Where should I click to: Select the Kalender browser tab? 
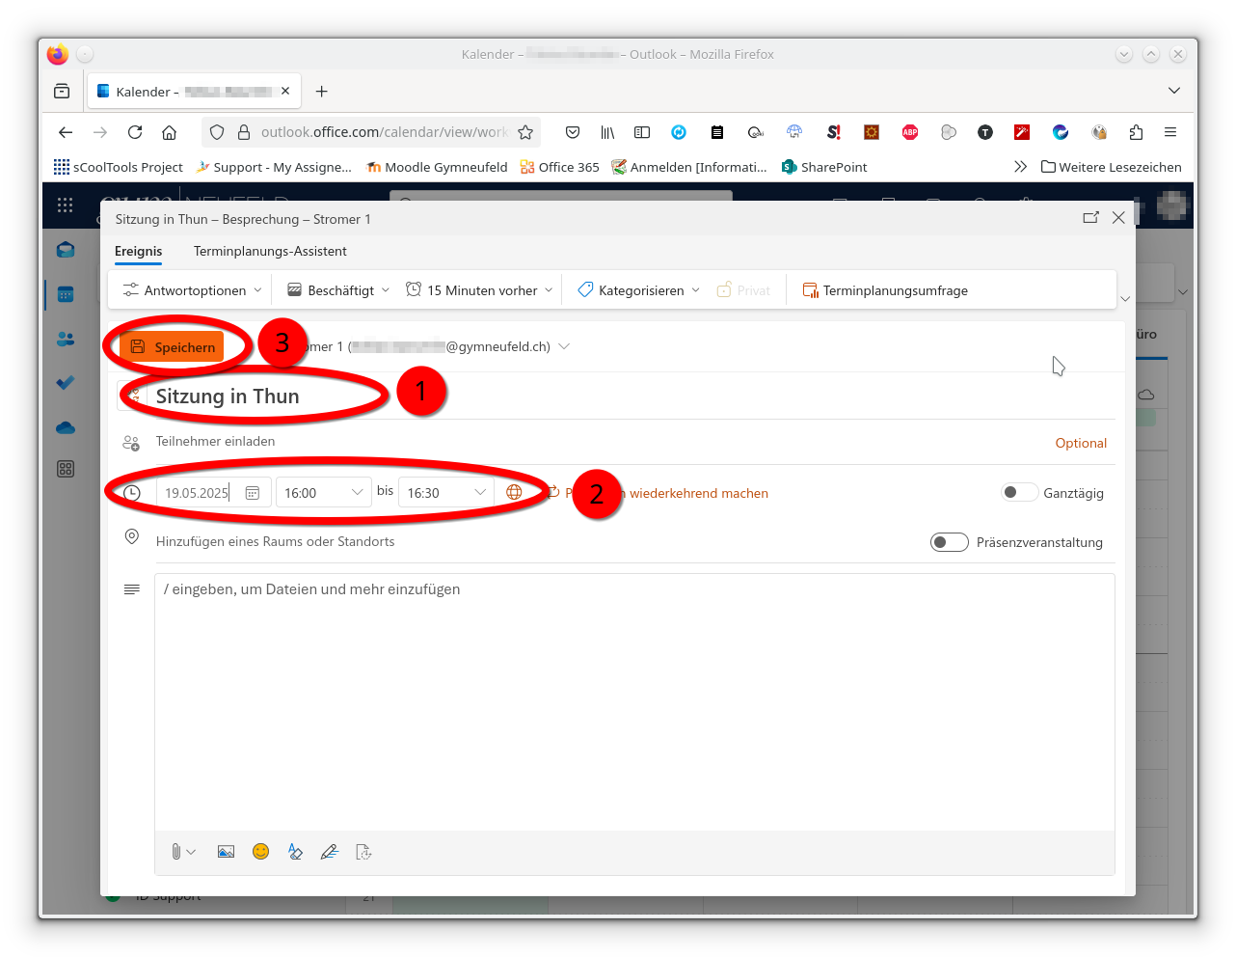(x=194, y=92)
